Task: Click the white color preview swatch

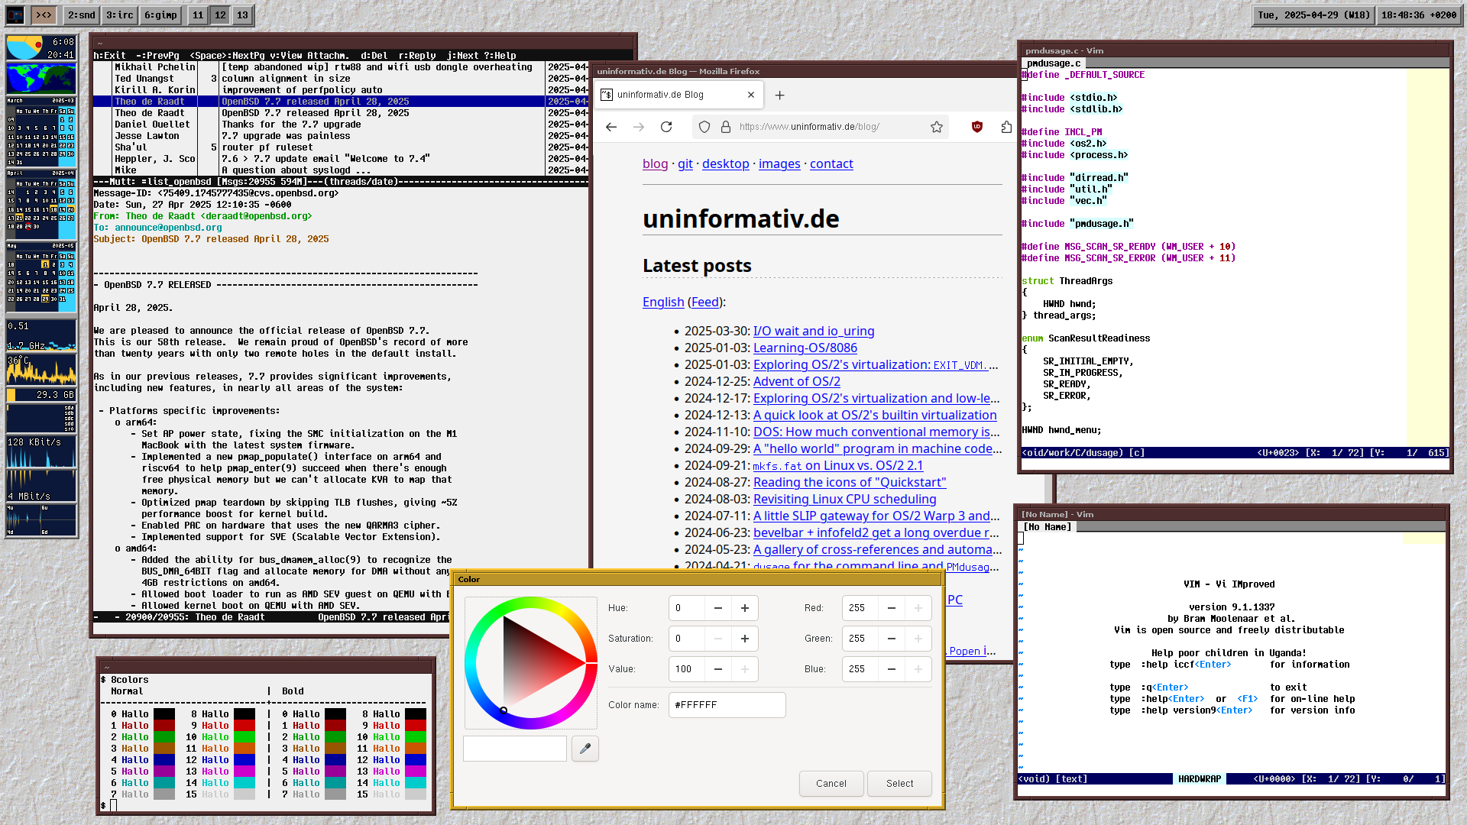Action: coord(515,749)
